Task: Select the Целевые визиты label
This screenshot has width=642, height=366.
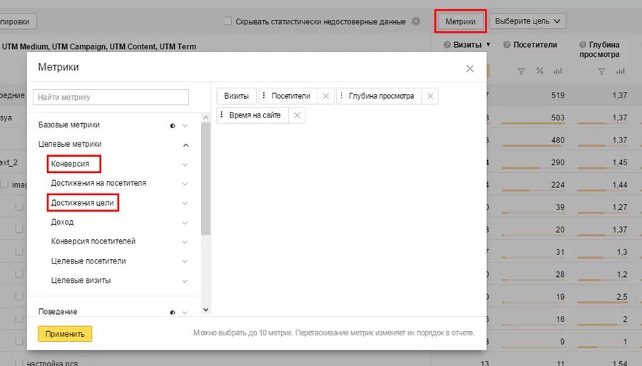Action: coord(81,281)
